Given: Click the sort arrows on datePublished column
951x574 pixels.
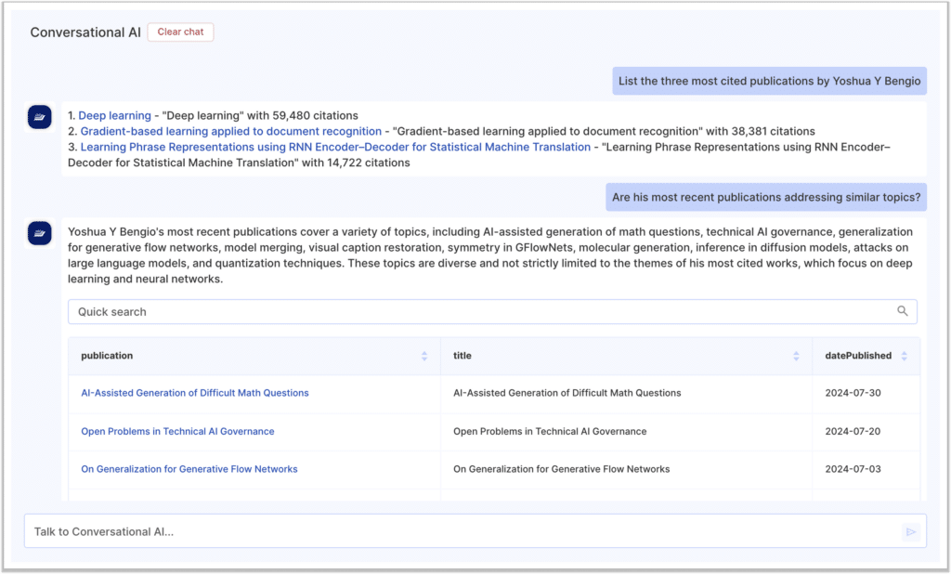Looking at the screenshot, I should coord(904,356).
